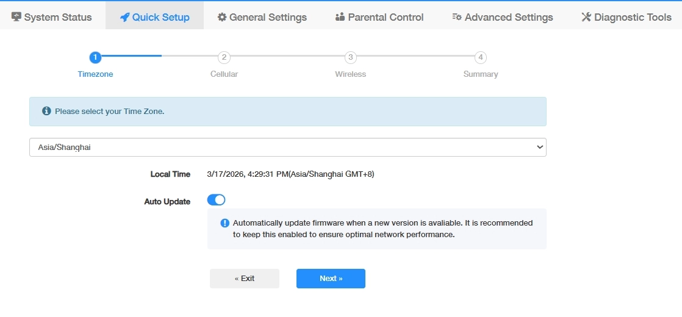The height and width of the screenshot is (317, 682).
Task: Open the Asia/Shanghai timezone dropdown
Action: coord(287,147)
